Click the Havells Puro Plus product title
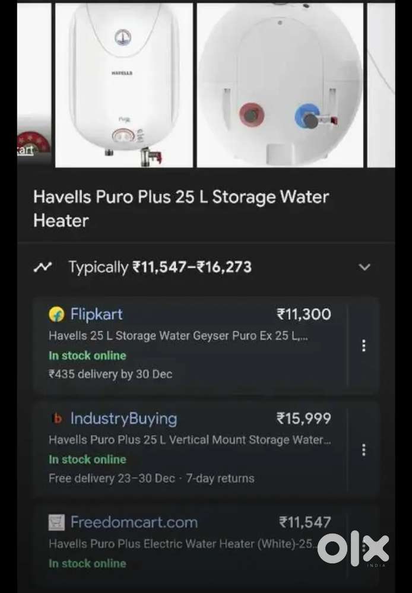This screenshot has height=593, width=412. pos(180,208)
